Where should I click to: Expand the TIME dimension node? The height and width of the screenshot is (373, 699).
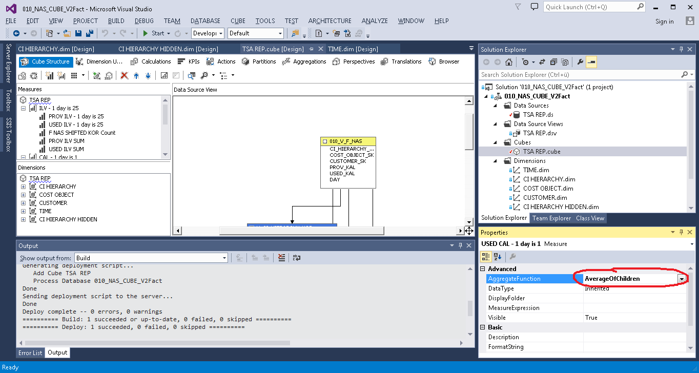pos(23,211)
